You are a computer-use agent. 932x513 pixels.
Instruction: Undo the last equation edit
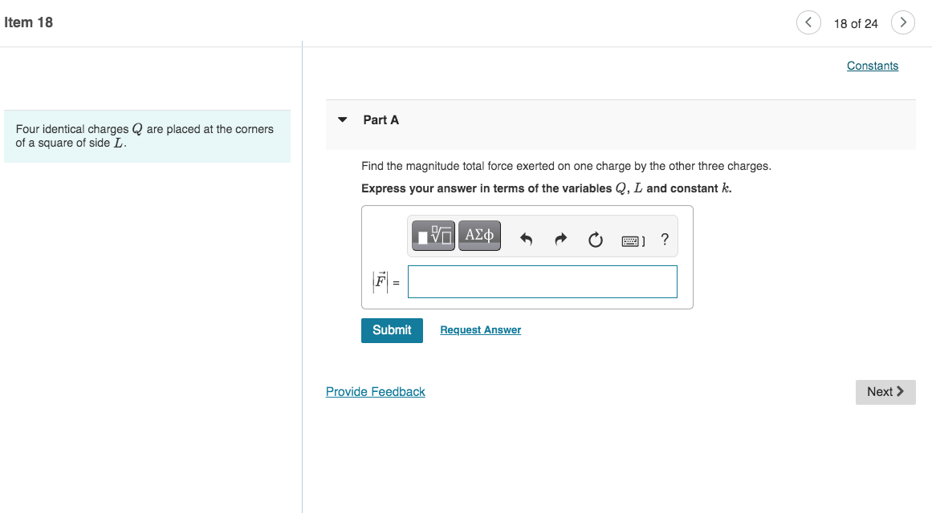(x=526, y=238)
